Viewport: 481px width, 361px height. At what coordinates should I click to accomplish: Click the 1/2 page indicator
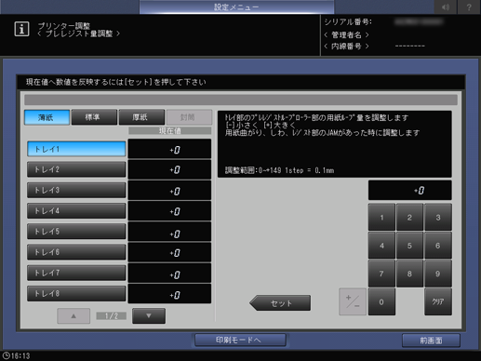coord(112,316)
